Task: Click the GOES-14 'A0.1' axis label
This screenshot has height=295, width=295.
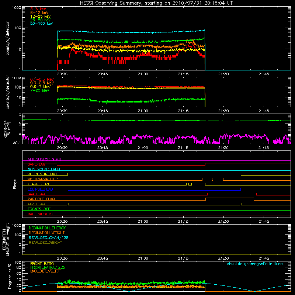Action: (x=17, y=143)
